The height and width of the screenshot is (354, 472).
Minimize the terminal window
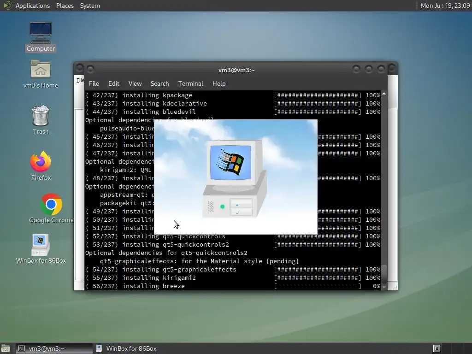(x=356, y=70)
